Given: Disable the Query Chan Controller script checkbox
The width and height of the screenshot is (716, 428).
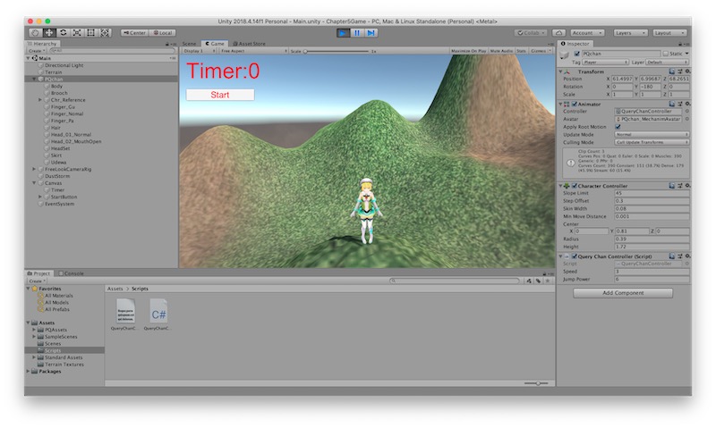Looking at the screenshot, I should click(575, 256).
